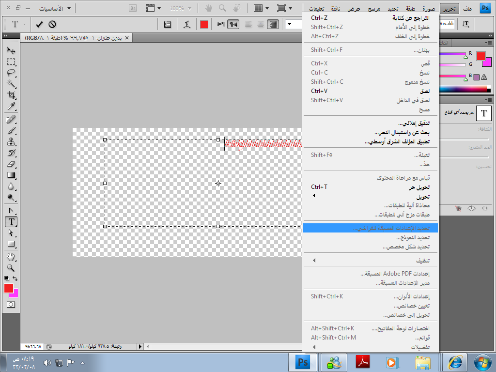The height and width of the screenshot is (372, 496).
Task: Select the Eyedropper tool
Action: tap(11, 107)
